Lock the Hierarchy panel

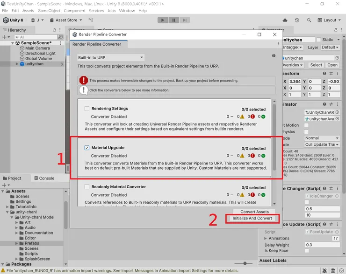(x=54, y=30)
